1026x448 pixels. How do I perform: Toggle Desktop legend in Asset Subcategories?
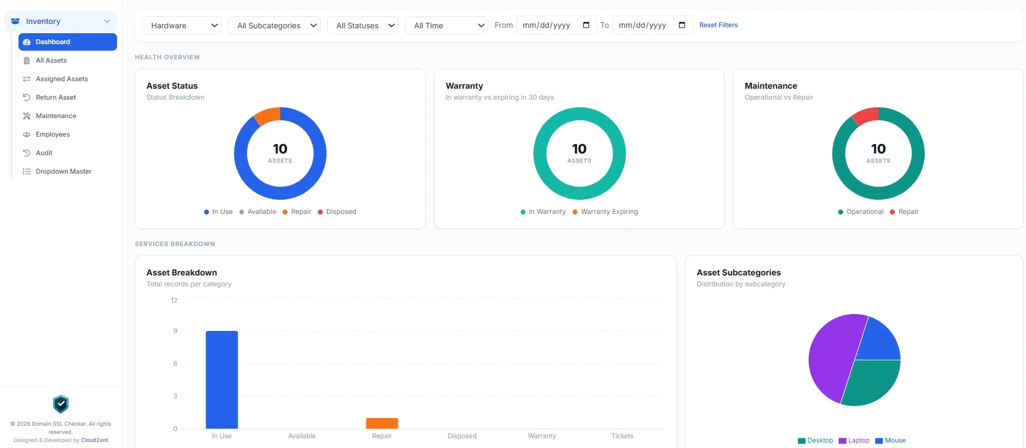coord(815,440)
